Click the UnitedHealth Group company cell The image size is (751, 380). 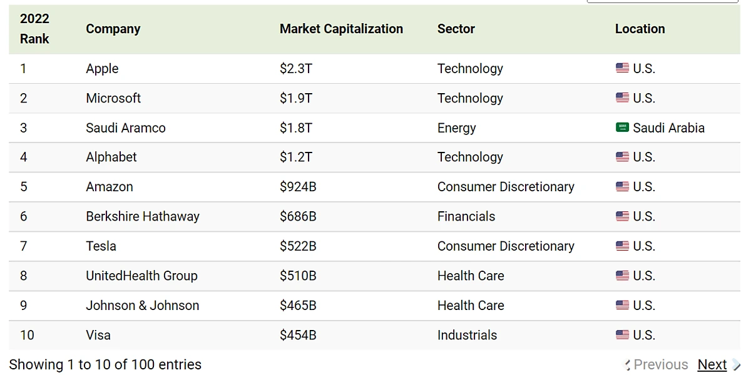141,276
